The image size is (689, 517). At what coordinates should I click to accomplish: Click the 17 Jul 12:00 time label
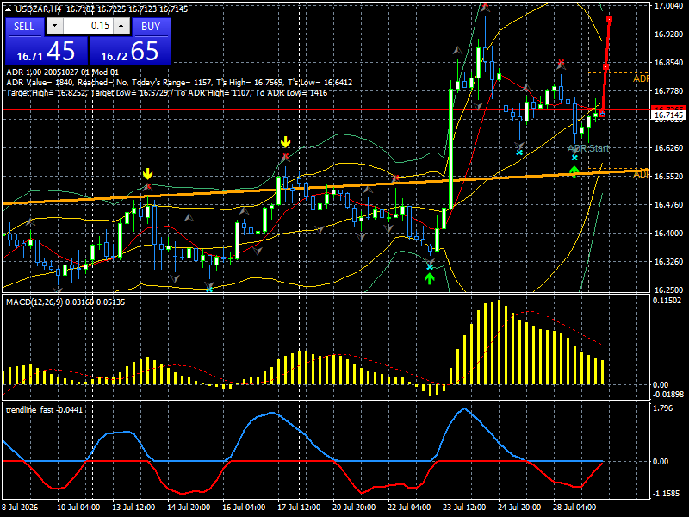pyautogui.click(x=299, y=508)
